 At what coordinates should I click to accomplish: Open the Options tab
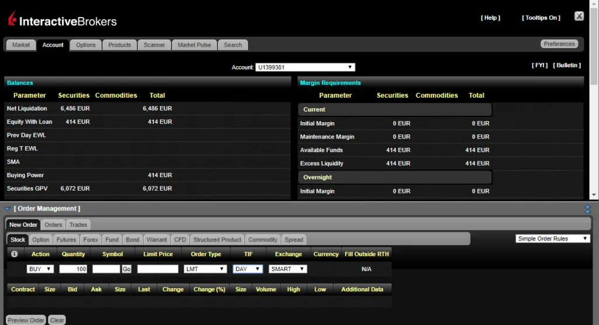click(x=85, y=45)
